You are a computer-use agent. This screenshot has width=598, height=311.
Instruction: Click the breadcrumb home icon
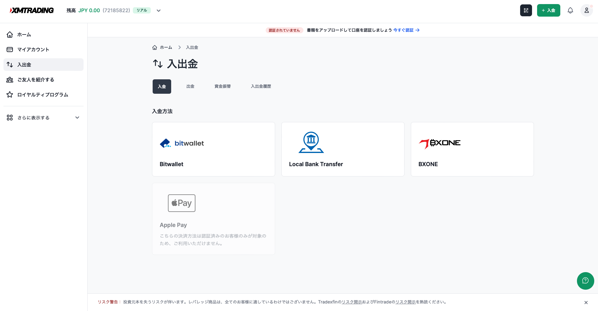tap(155, 47)
